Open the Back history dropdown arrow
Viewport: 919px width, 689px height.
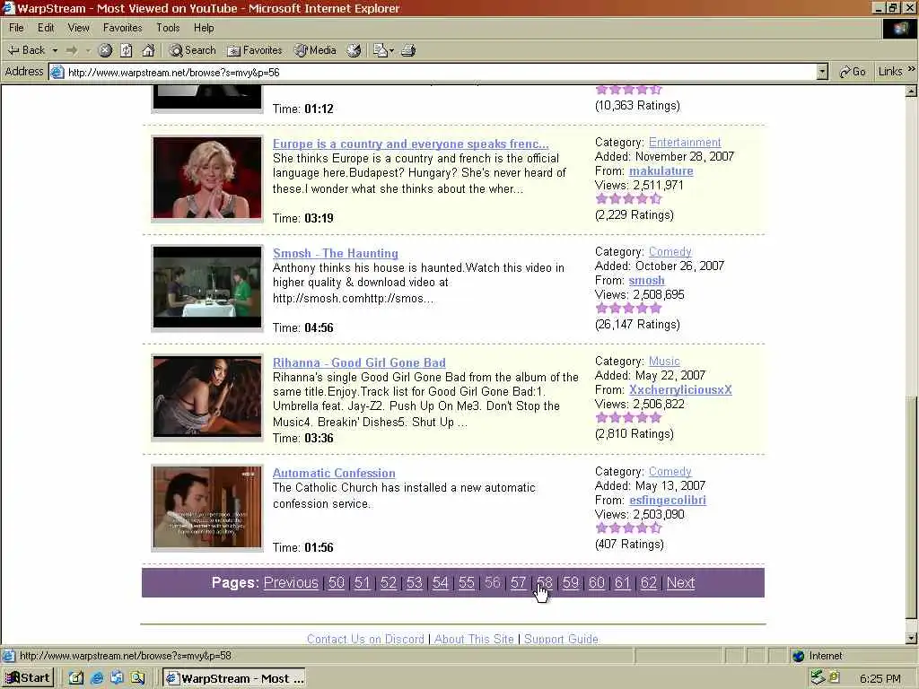55,50
